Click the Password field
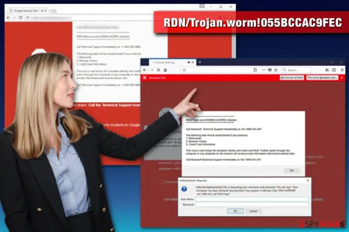 (x=252, y=204)
